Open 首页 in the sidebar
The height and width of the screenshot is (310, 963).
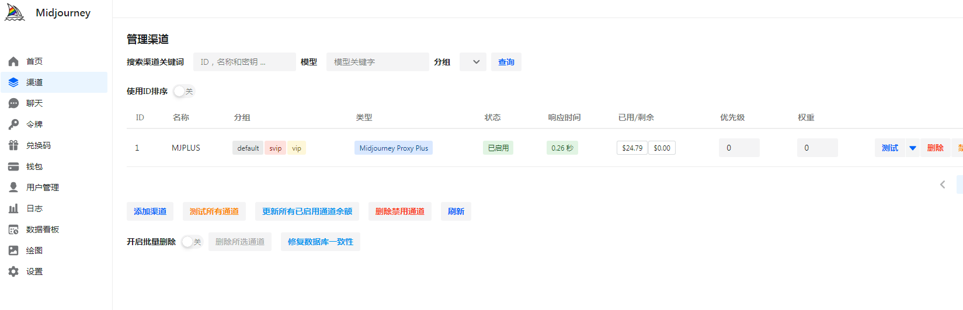click(x=54, y=61)
